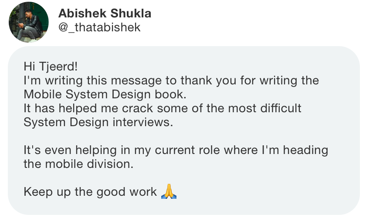Image resolution: width=366 pixels, height=221 pixels.
Task: Click the "Keep up the good work" text
Action: pos(90,192)
